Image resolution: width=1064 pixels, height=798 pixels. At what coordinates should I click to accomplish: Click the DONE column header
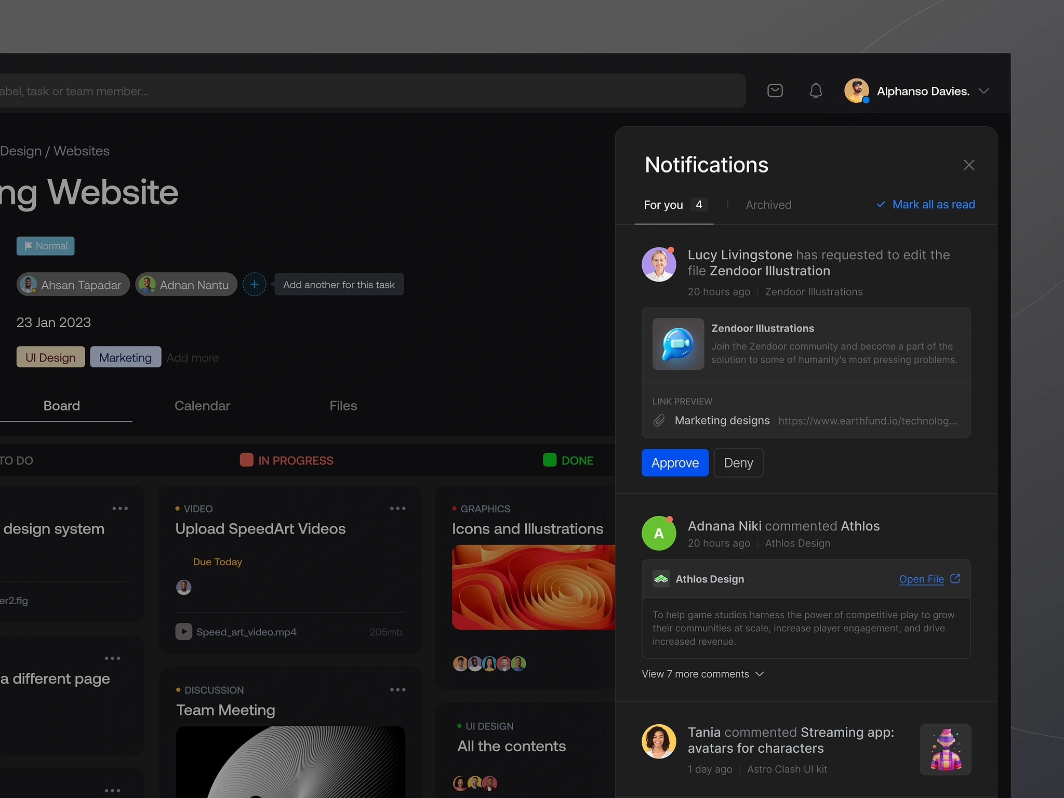(568, 460)
